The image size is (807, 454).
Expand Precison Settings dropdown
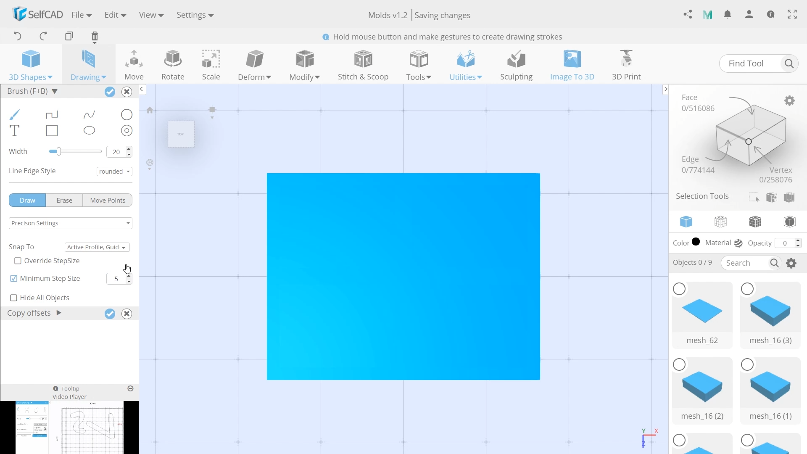pyautogui.click(x=70, y=223)
